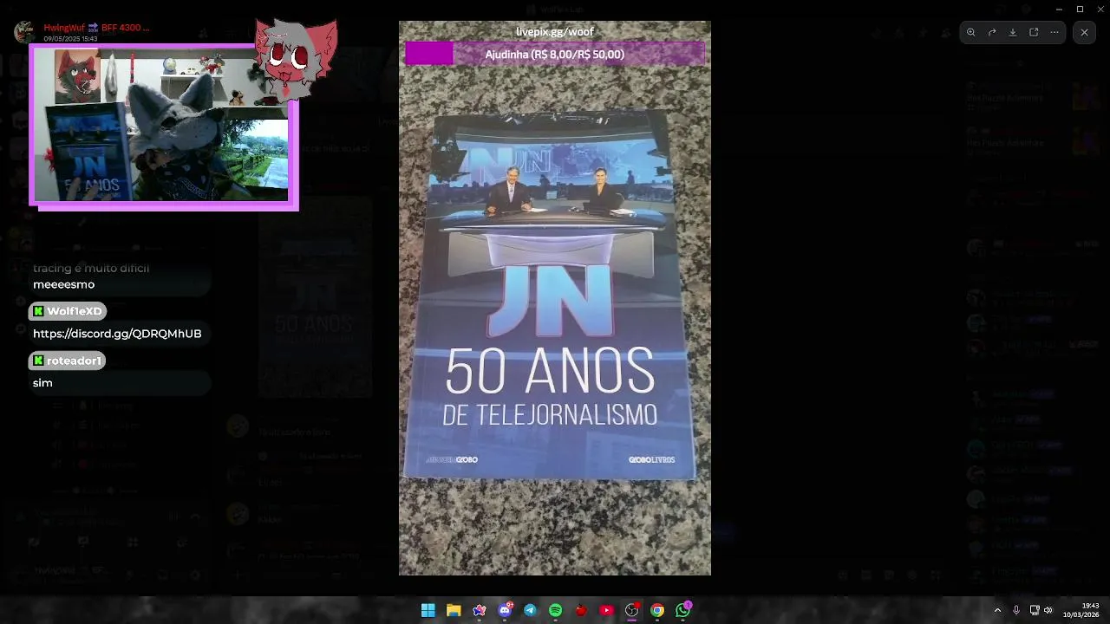The width and height of the screenshot is (1110, 624).
Task: Open File Explorer from the taskbar
Action: coord(454,610)
